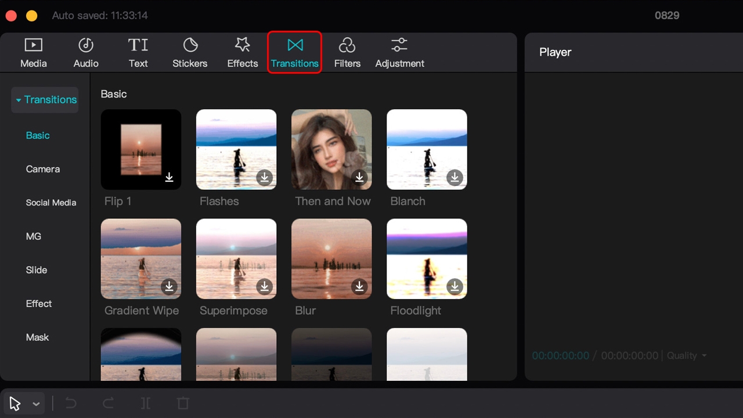
Task: Select the Text tool
Action: (138, 52)
